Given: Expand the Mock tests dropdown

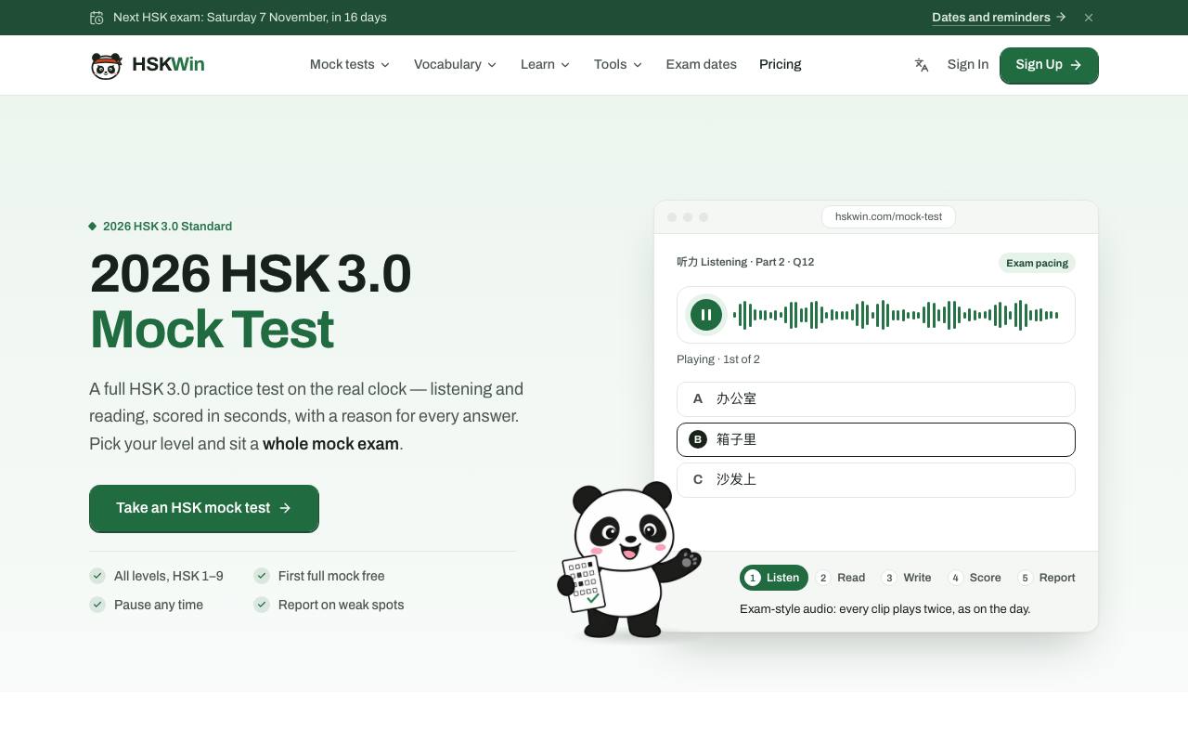Looking at the screenshot, I should (x=350, y=64).
